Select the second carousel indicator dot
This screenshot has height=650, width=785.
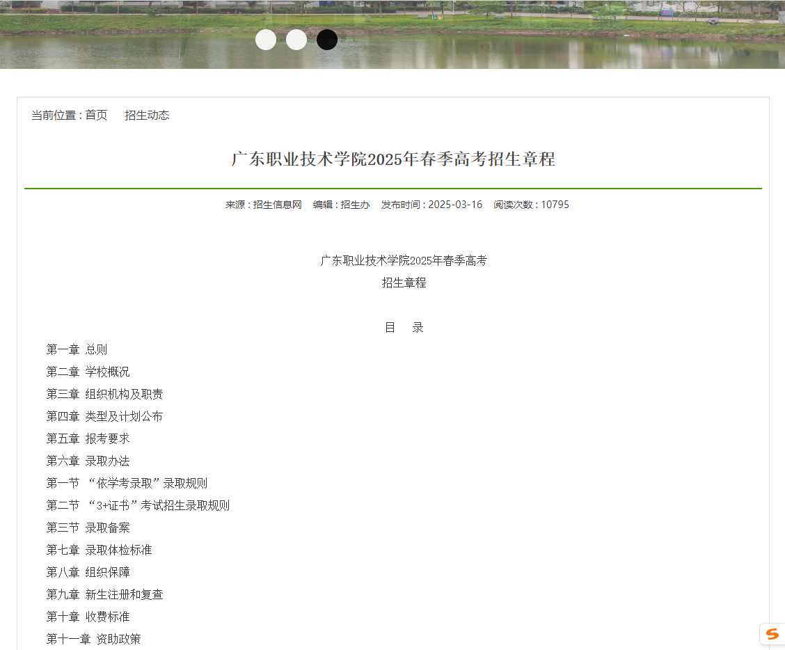pos(296,40)
